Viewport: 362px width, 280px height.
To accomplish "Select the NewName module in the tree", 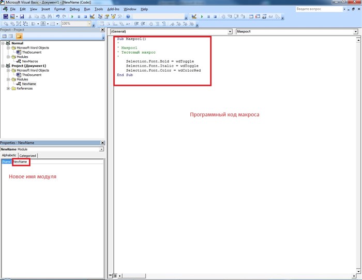I will 29,84.
